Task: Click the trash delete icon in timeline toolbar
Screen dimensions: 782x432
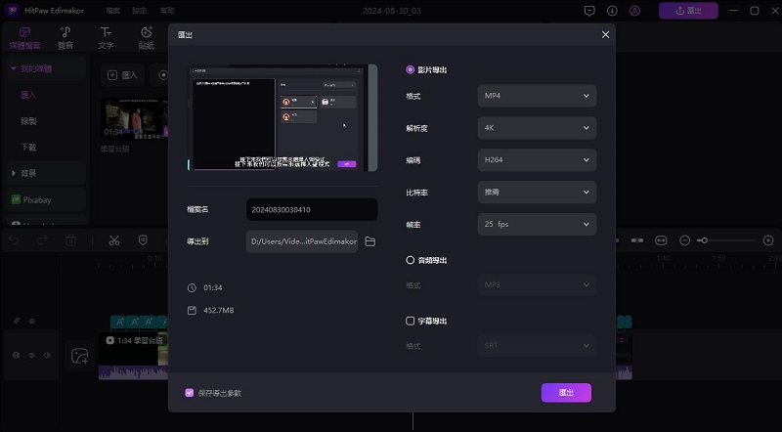Action: (70, 241)
